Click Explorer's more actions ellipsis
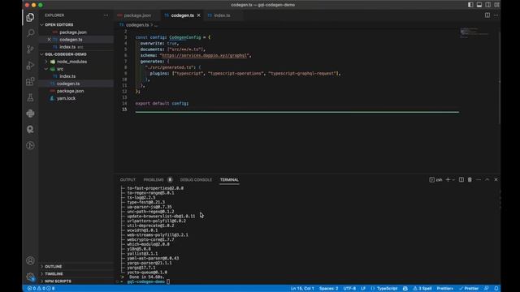The width and height of the screenshot is (520, 292). point(106,15)
